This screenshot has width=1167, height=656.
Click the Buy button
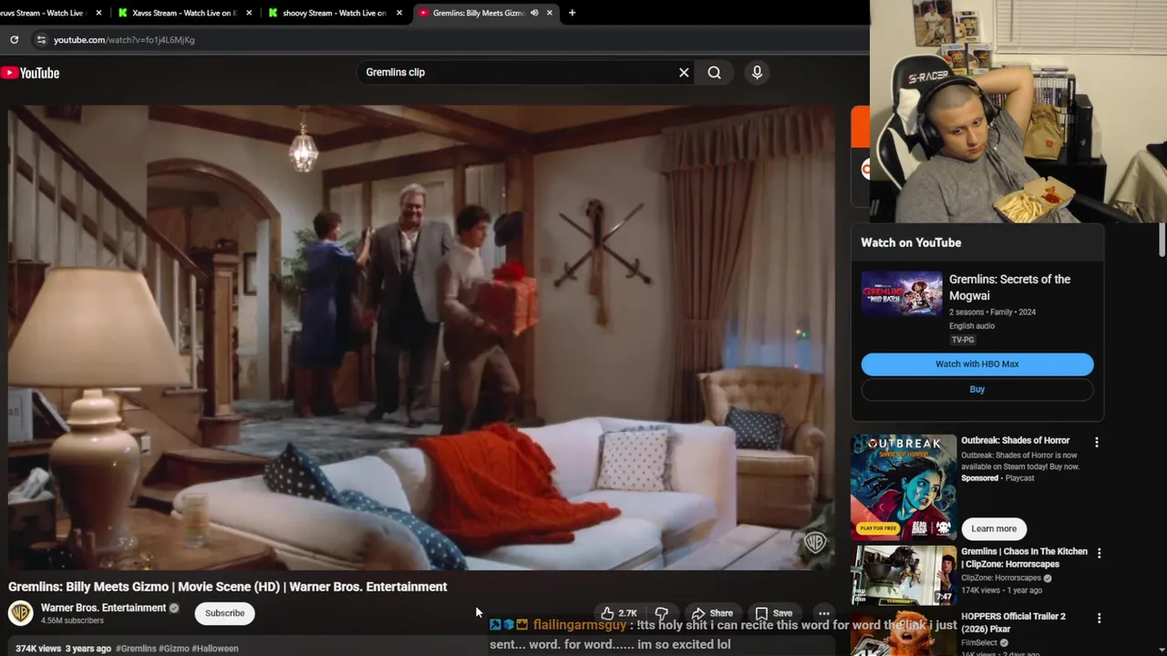tap(977, 389)
